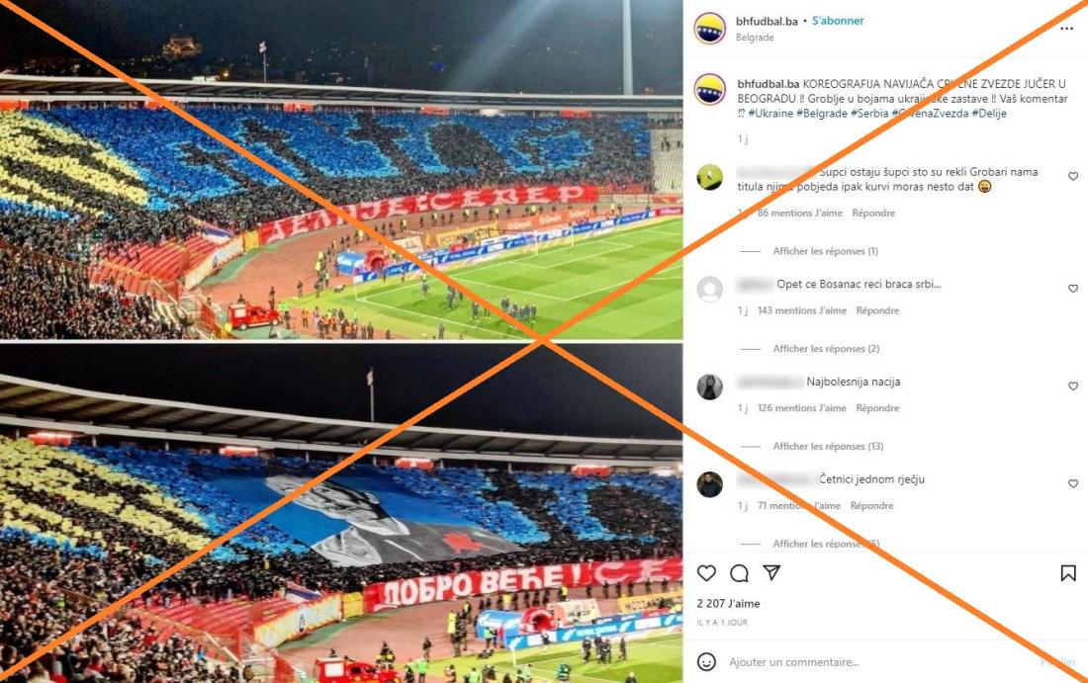Screen dimensions: 1088x683
Task: Open the #Ukraine hashtag
Action: coord(771,113)
